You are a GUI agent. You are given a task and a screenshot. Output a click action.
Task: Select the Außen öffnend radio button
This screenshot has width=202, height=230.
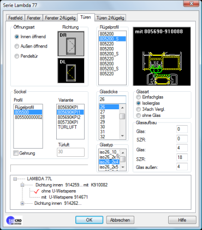coord(17,46)
